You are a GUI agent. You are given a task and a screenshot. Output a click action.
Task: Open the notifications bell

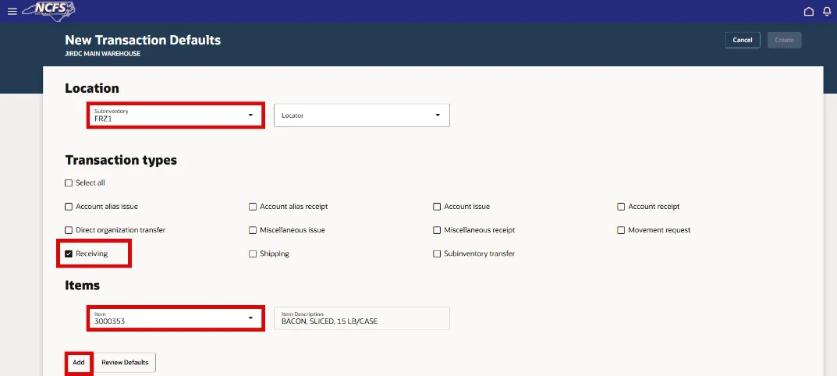tap(827, 11)
